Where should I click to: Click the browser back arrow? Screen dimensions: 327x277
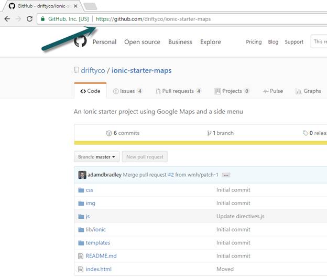[x=7, y=19]
